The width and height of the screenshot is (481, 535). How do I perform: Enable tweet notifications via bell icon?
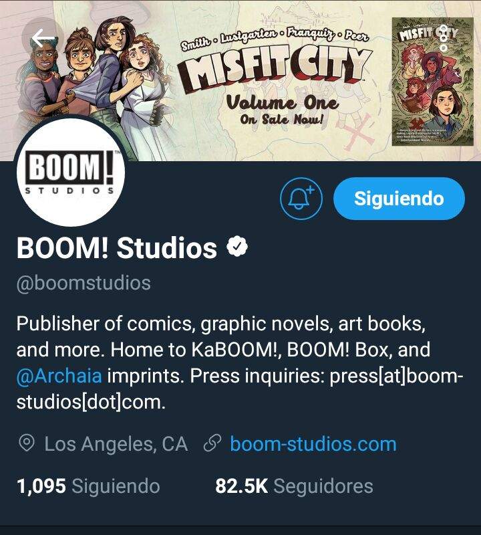coord(301,198)
